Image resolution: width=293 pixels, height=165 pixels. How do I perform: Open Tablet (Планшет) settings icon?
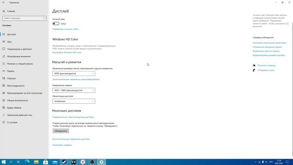(x=4, y=78)
